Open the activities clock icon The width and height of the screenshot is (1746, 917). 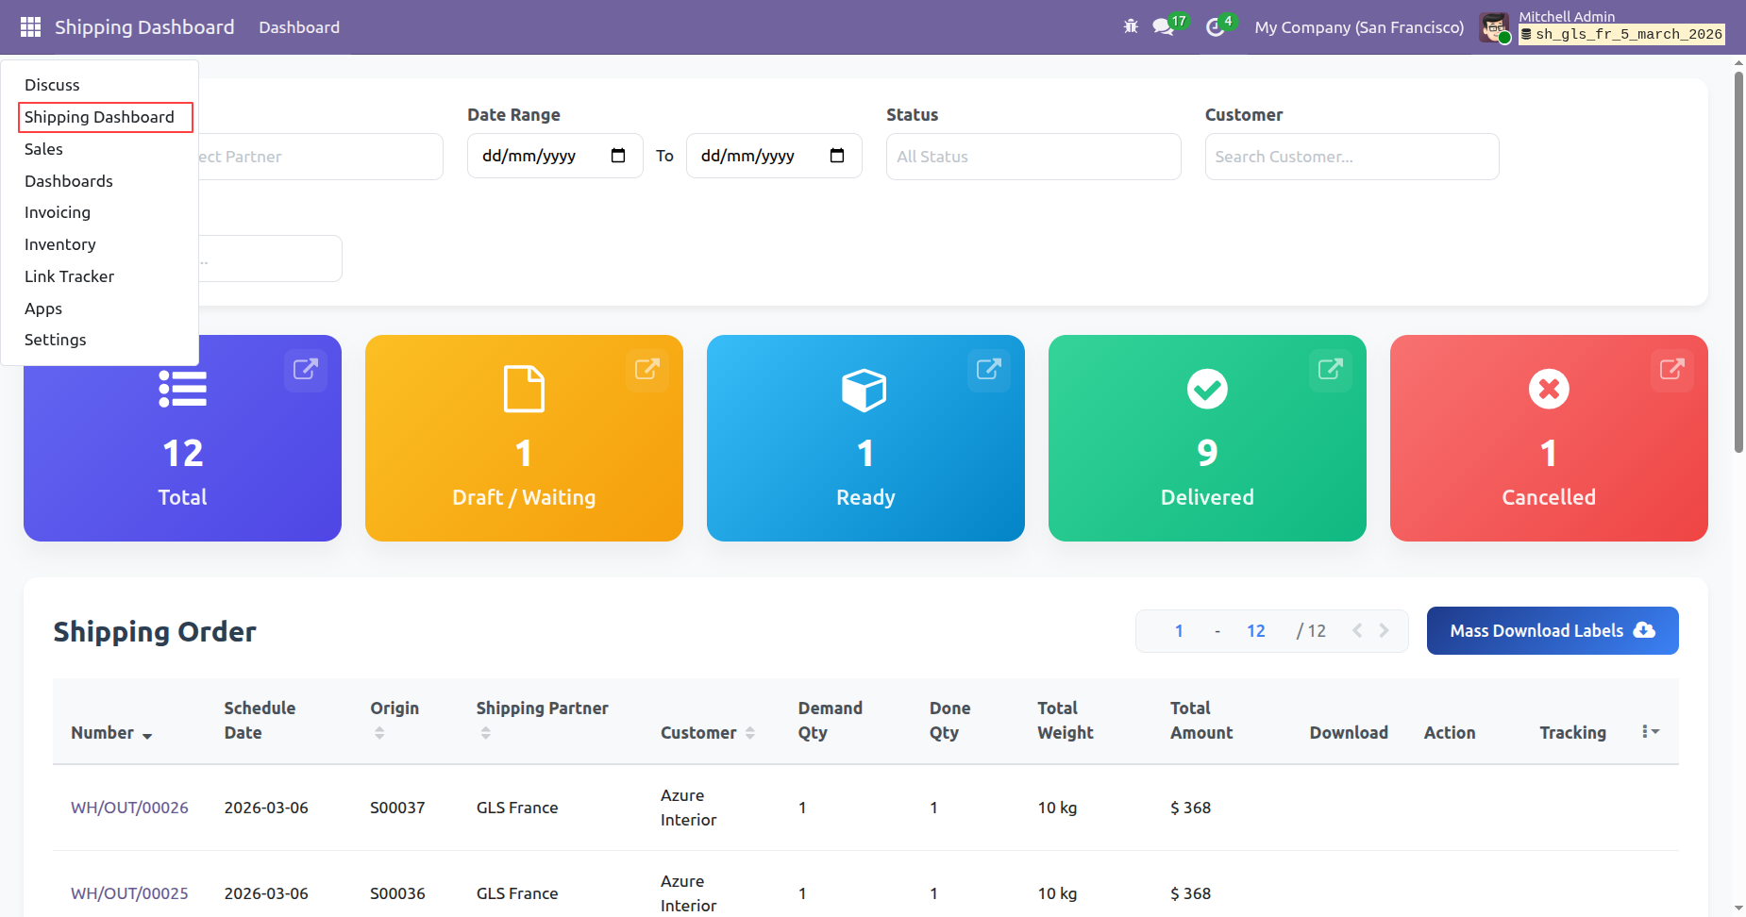(1216, 27)
